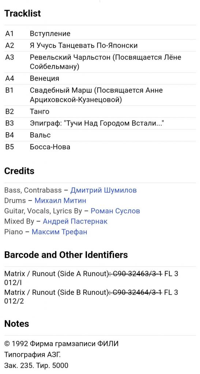Screen dimensions: 200x374
Task: Select track B5 Босса-Нова
Action: (x=100, y=147)
